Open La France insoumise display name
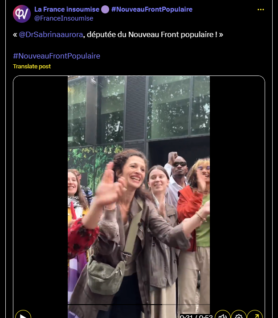 67,9
